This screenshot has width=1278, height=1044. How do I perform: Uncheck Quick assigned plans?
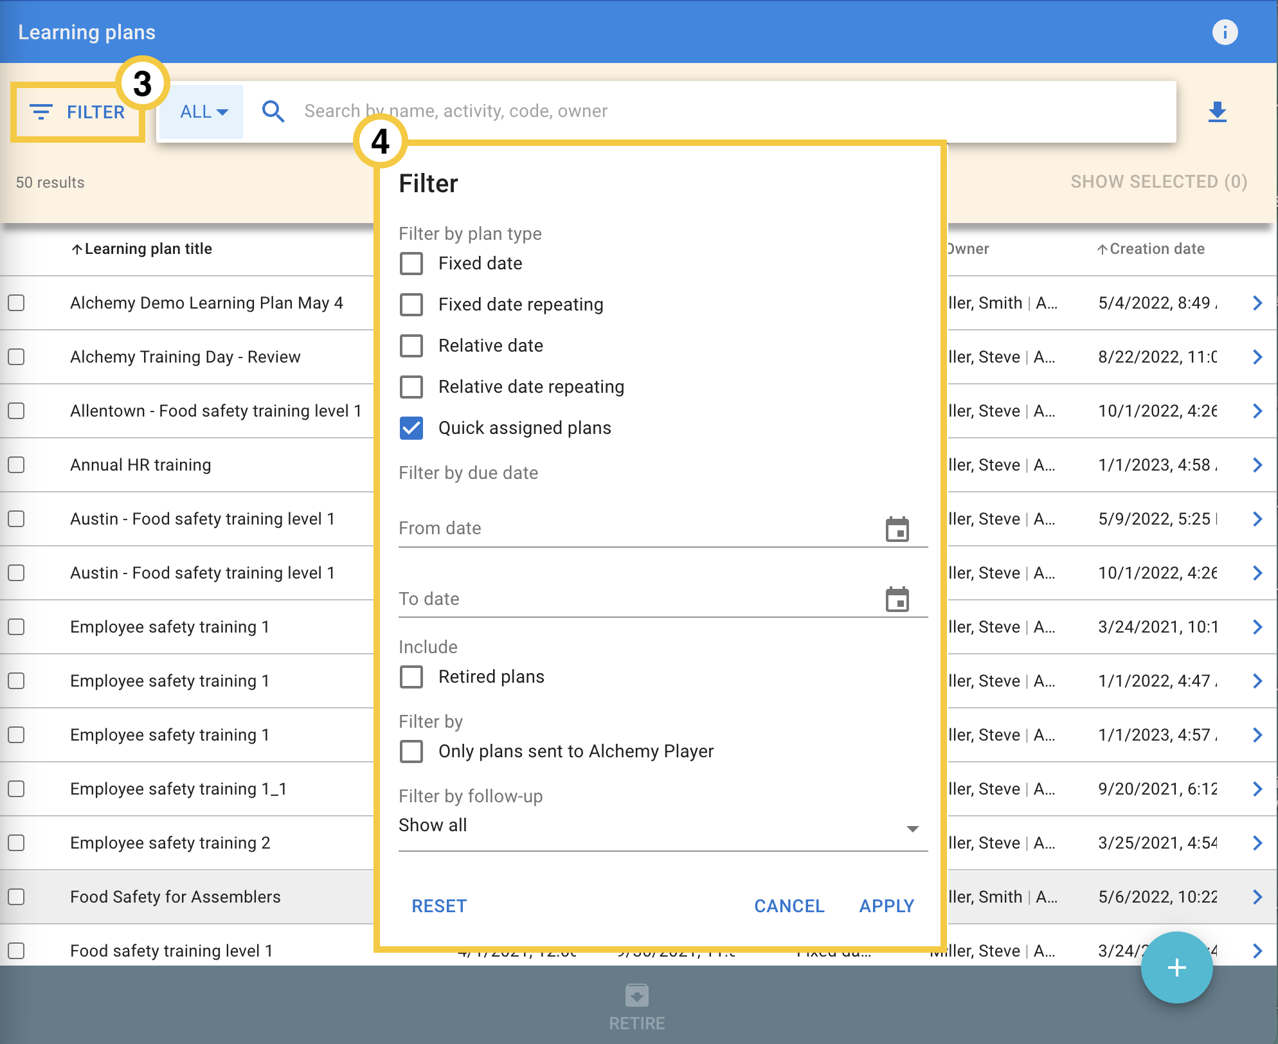pyautogui.click(x=411, y=428)
